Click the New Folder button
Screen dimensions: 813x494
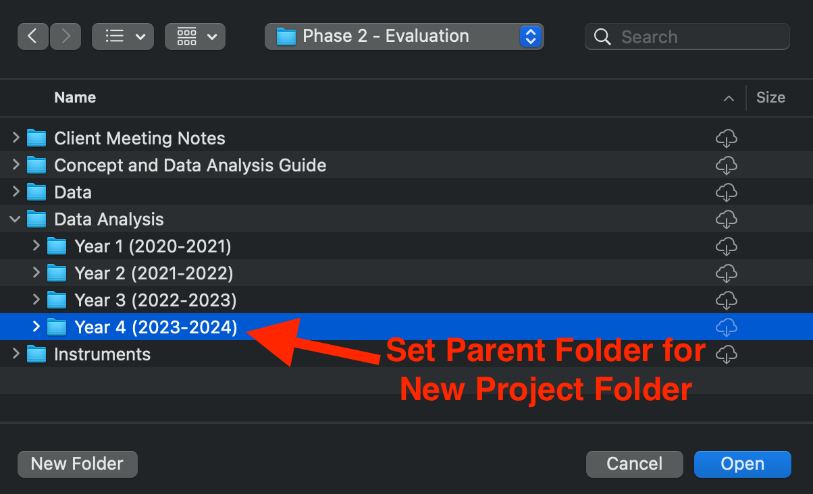(77, 464)
